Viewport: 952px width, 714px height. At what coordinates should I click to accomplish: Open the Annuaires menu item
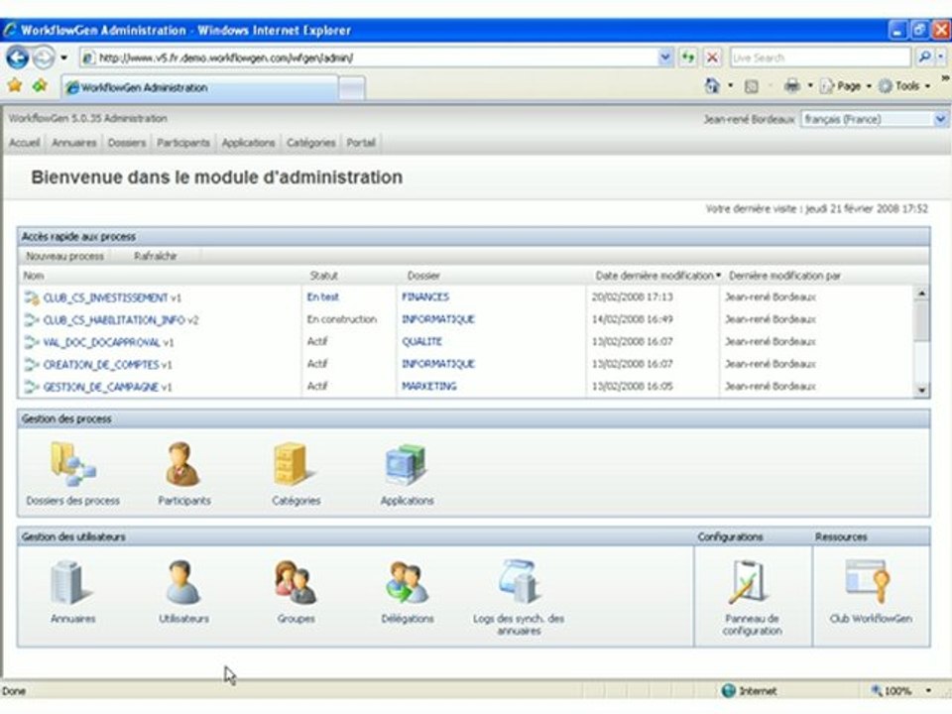click(74, 143)
